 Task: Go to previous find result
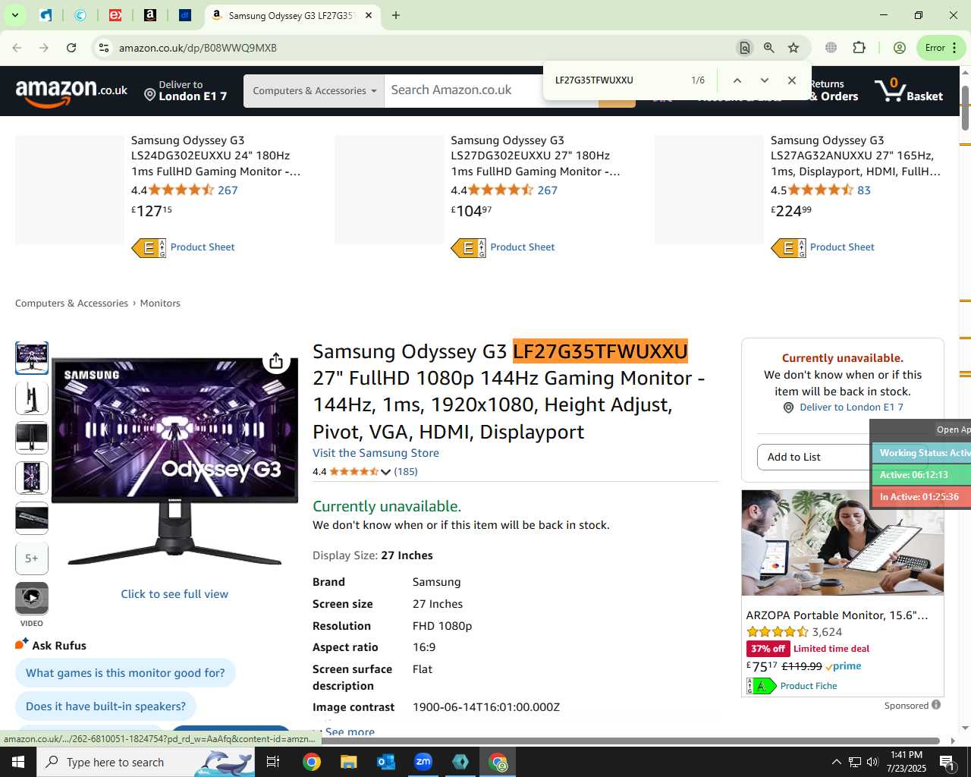point(737,80)
